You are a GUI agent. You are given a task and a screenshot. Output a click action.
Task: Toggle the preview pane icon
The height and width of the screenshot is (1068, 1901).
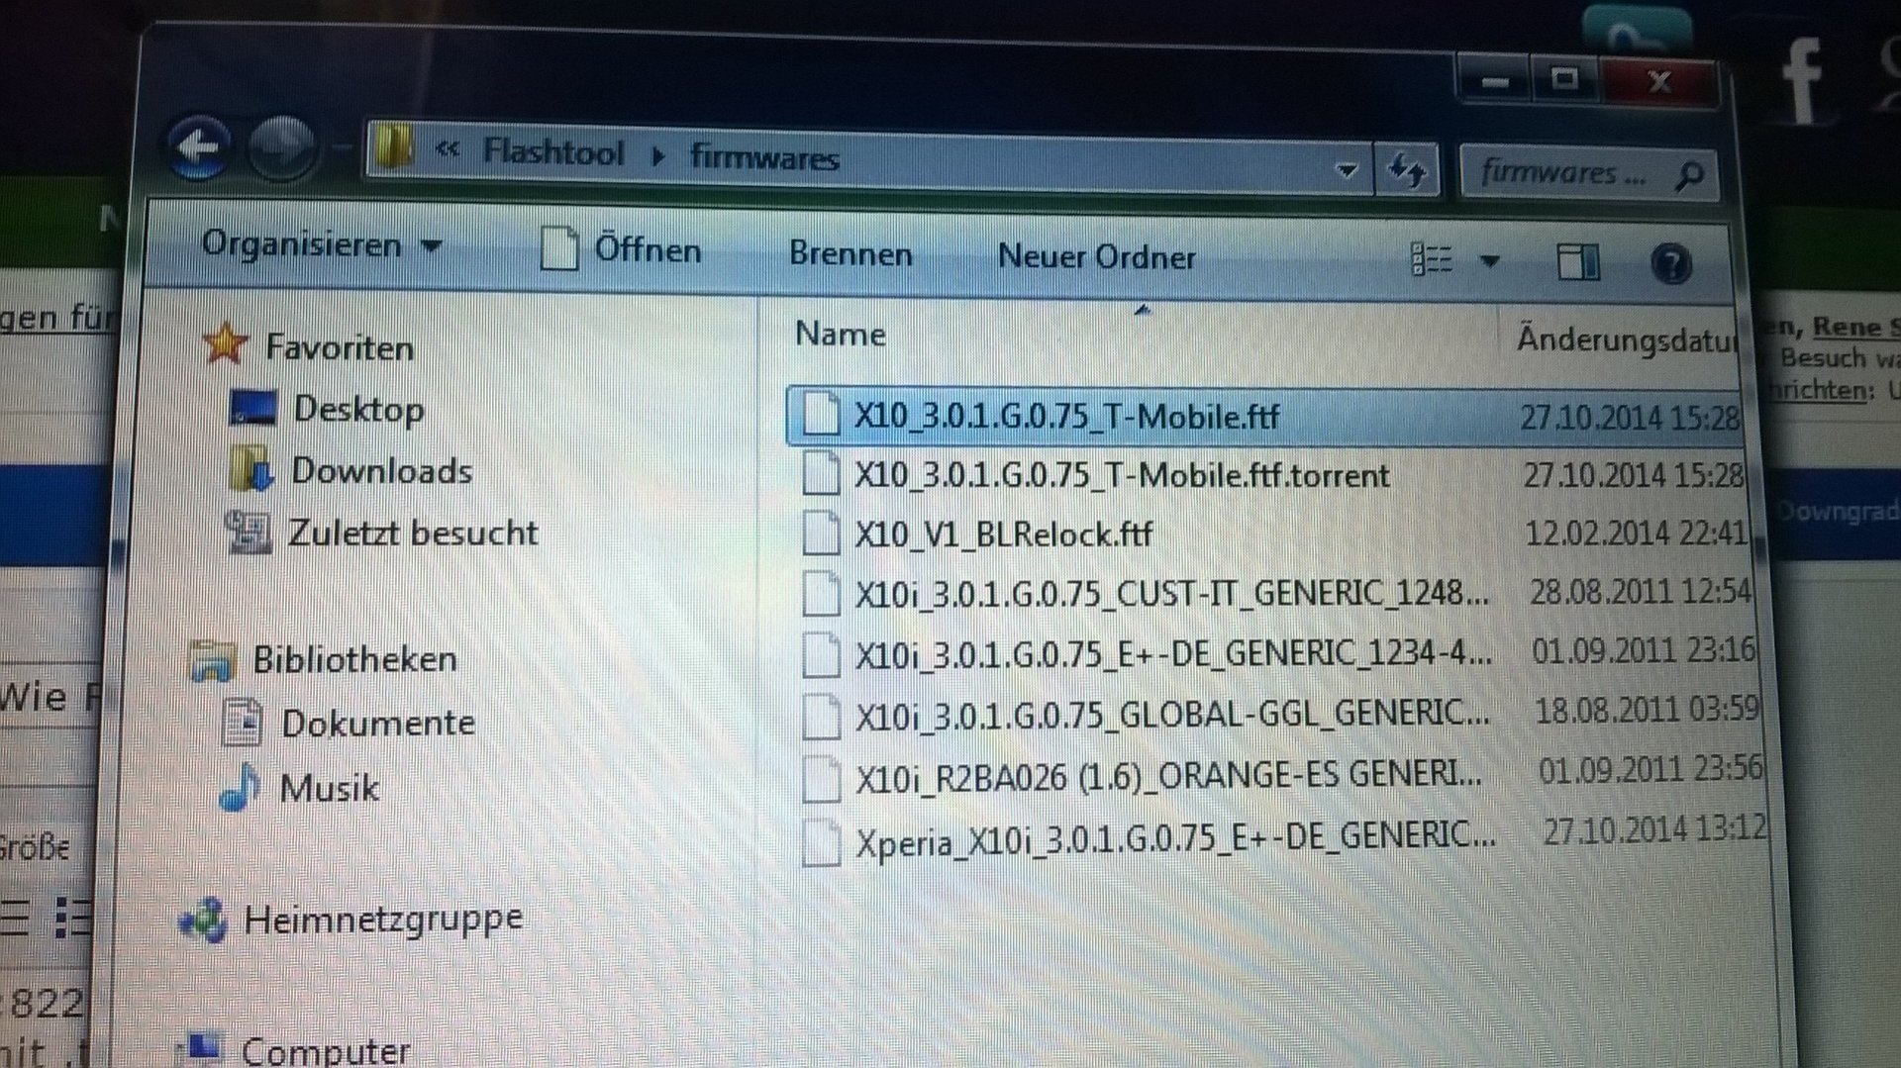[1578, 262]
